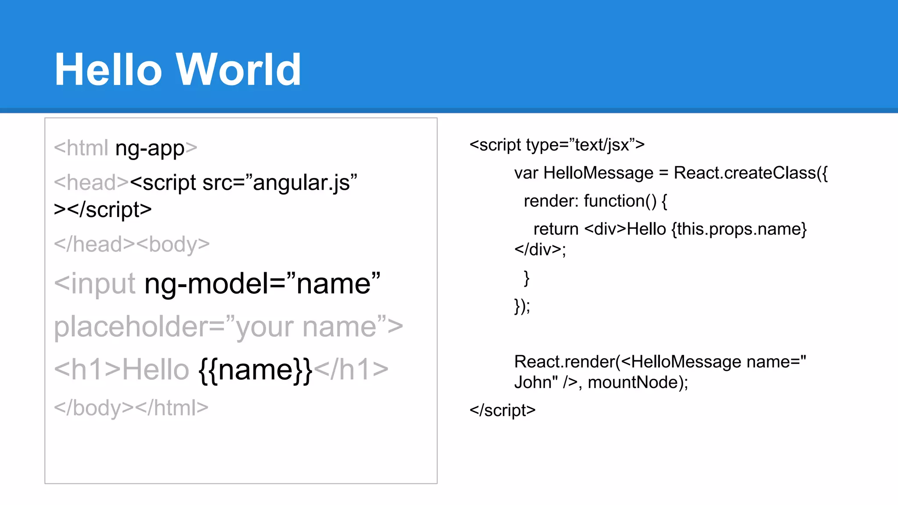Click the closing </div>; text
This screenshot has width=898, height=505.
540,249
